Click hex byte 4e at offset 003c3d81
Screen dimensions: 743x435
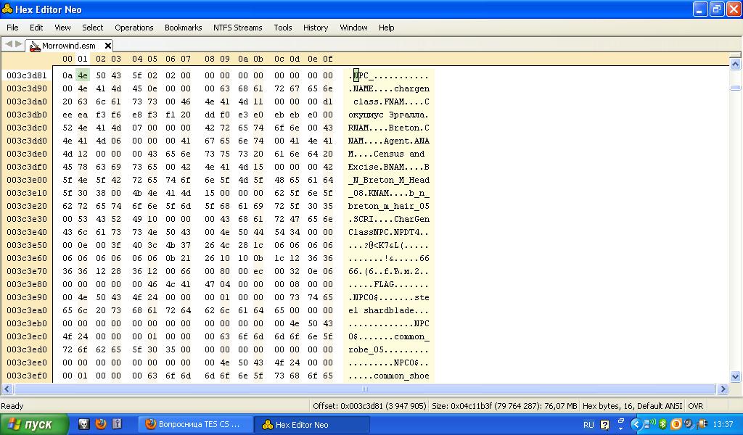pyautogui.click(x=82, y=75)
